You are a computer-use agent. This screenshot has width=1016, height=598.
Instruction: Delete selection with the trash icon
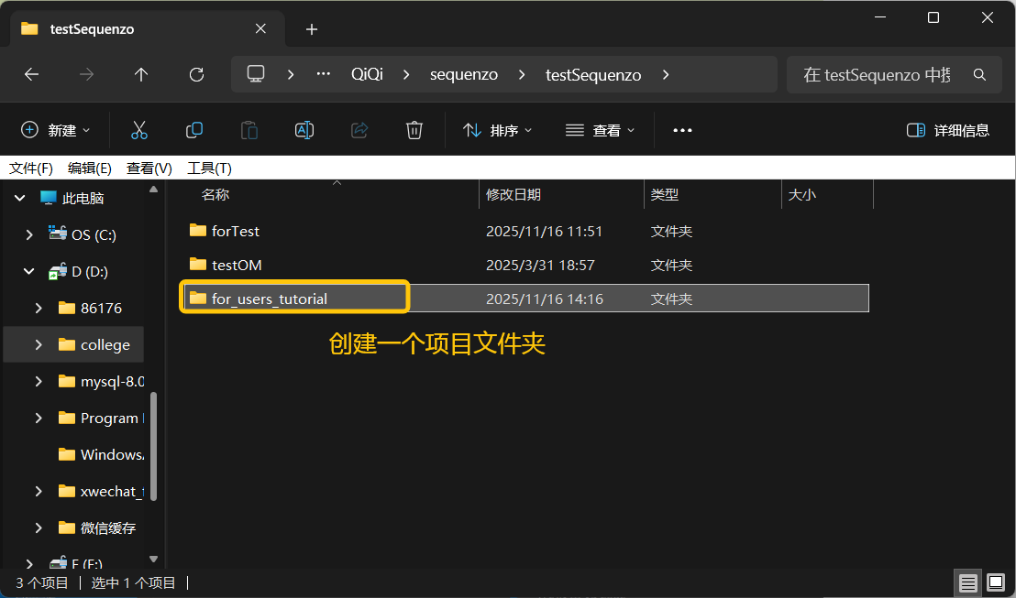pos(414,130)
